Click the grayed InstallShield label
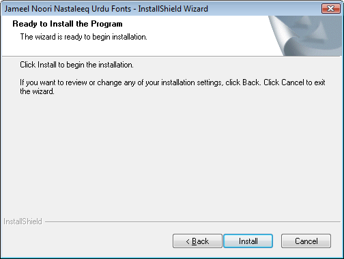Screen dimensions: 344x259 coord(23,222)
